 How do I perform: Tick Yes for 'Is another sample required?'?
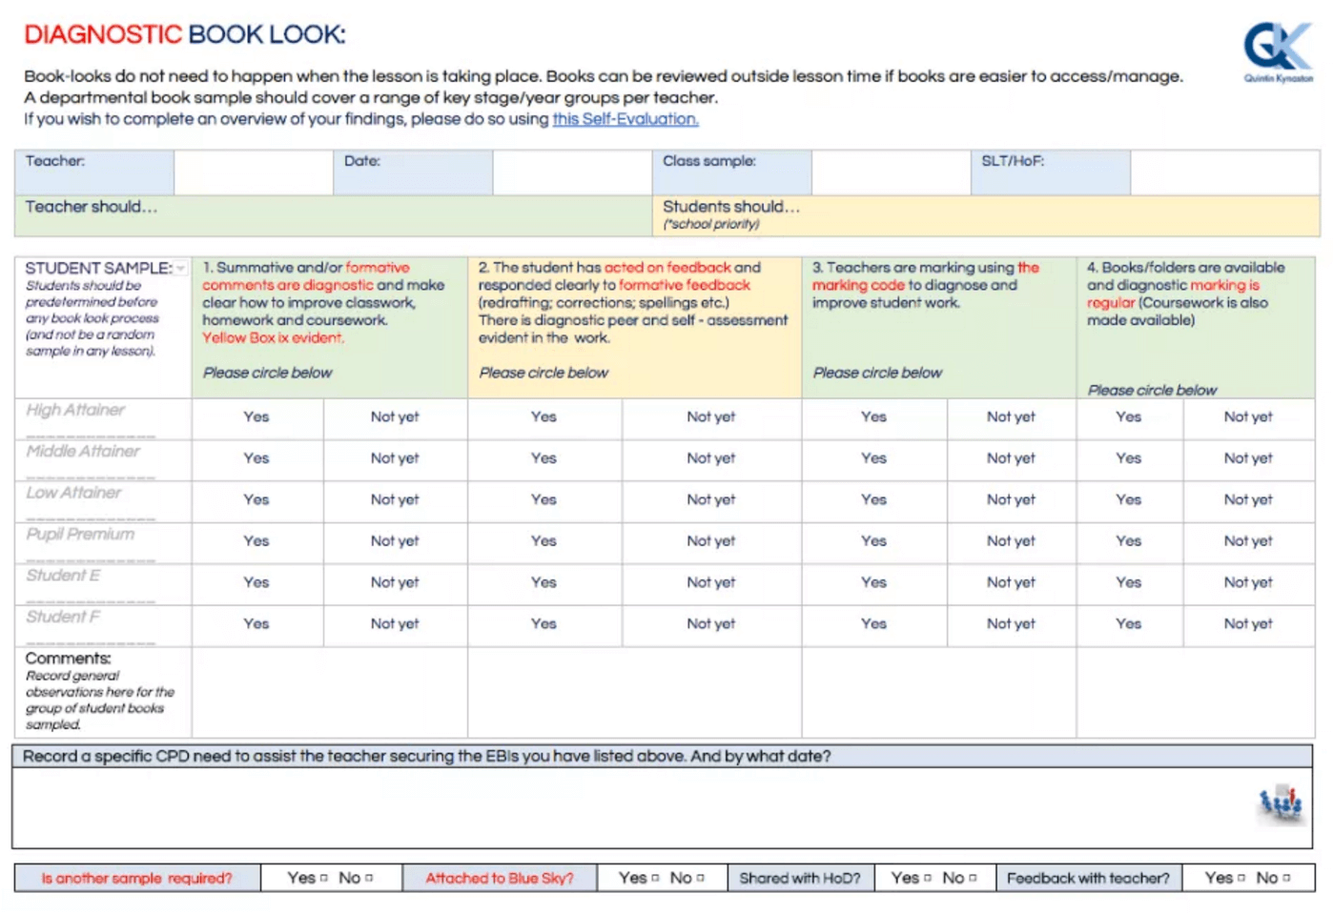323,878
